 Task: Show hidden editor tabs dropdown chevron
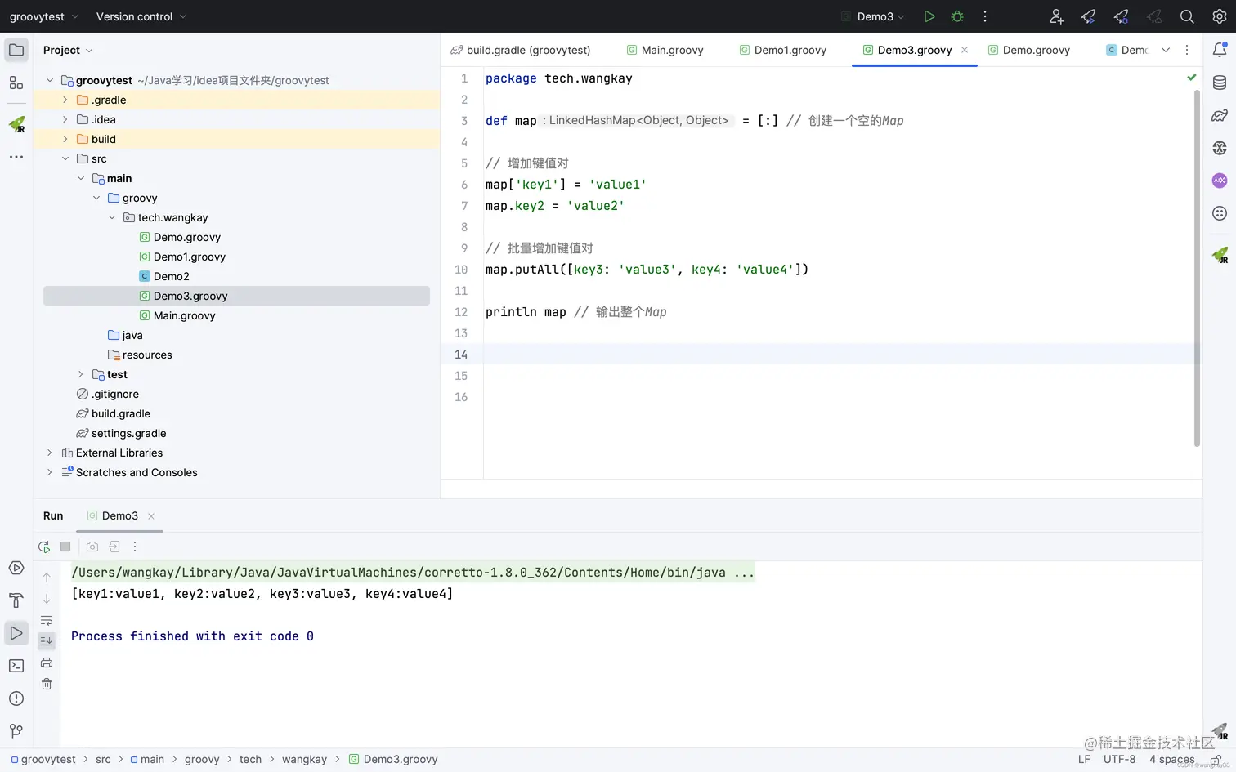click(1166, 50)
